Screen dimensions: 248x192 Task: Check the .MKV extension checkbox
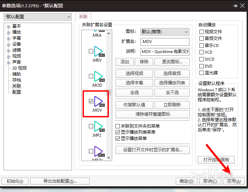point(91,51)
